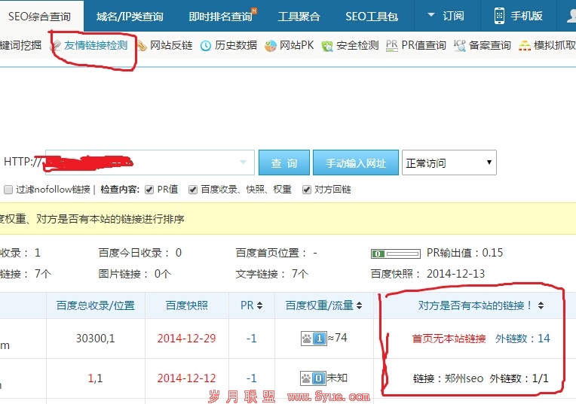Open 网站反链 tool
Viewport: 576px width, 404px height.
point(171,45)
